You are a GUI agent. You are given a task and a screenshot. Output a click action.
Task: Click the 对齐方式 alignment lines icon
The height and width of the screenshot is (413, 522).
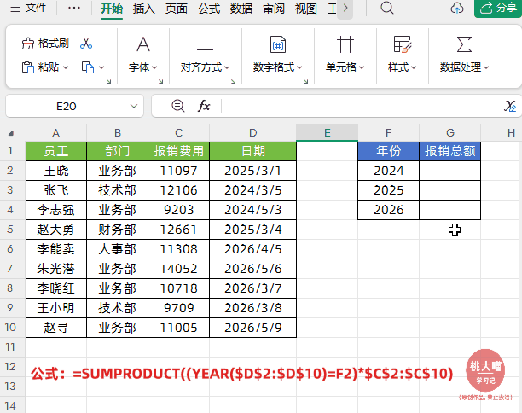[x=205, y=44]
